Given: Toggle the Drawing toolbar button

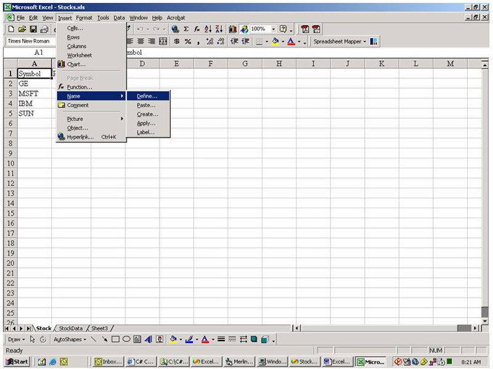Looking at the screenshot, I should coord(243,29).
